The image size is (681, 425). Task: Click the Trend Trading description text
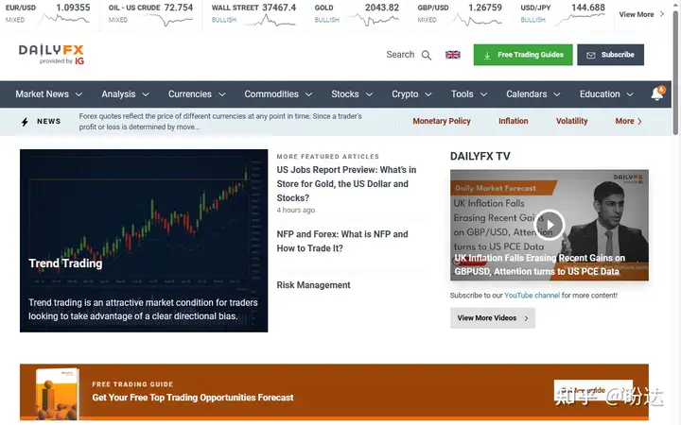(143, 309)
